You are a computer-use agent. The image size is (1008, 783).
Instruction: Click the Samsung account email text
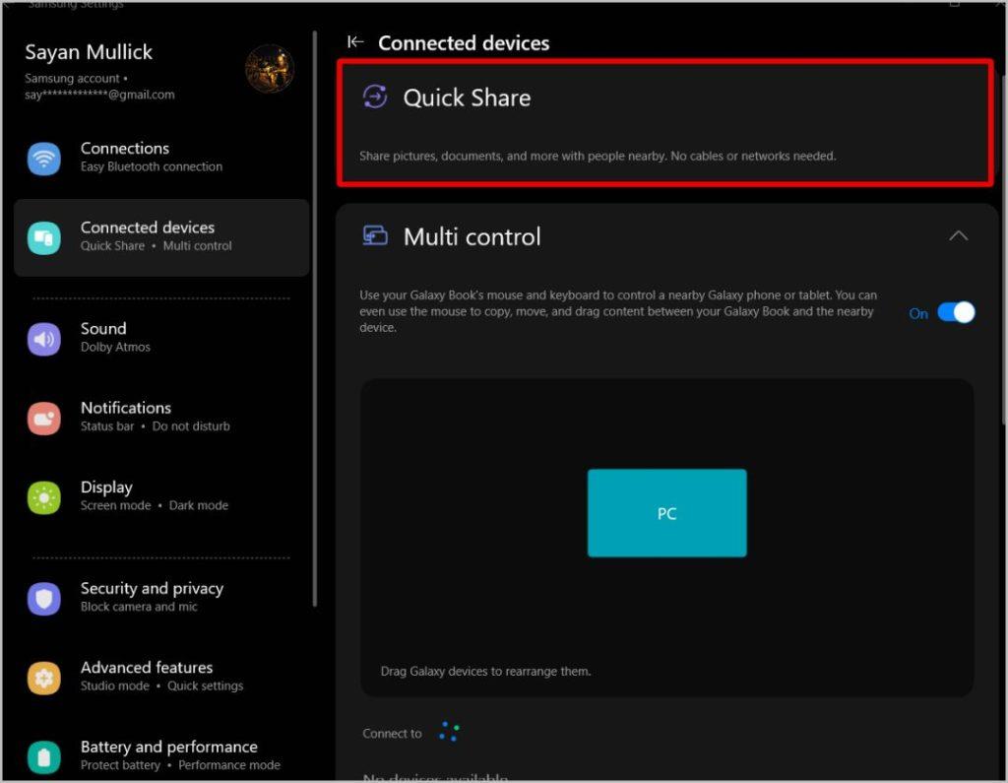point(99,96)
